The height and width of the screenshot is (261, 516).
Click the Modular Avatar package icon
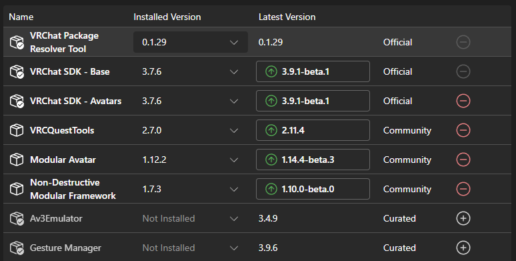coord(17,160)
